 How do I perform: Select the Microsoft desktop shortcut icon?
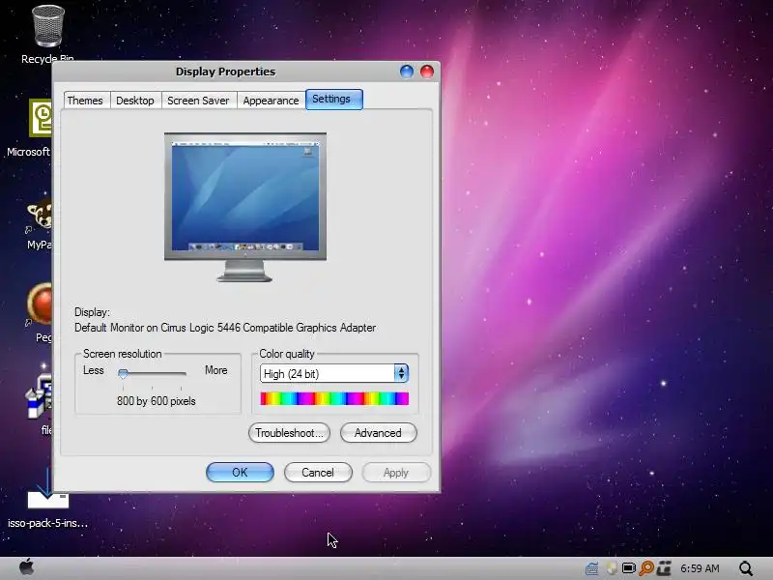41,118
